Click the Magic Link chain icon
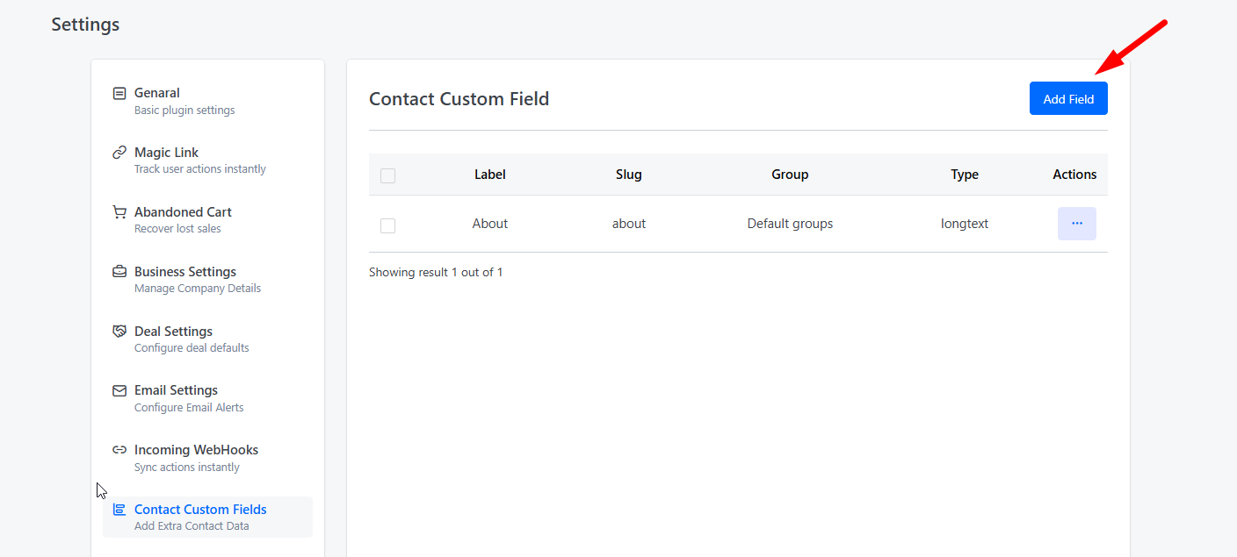 (119, 153)
